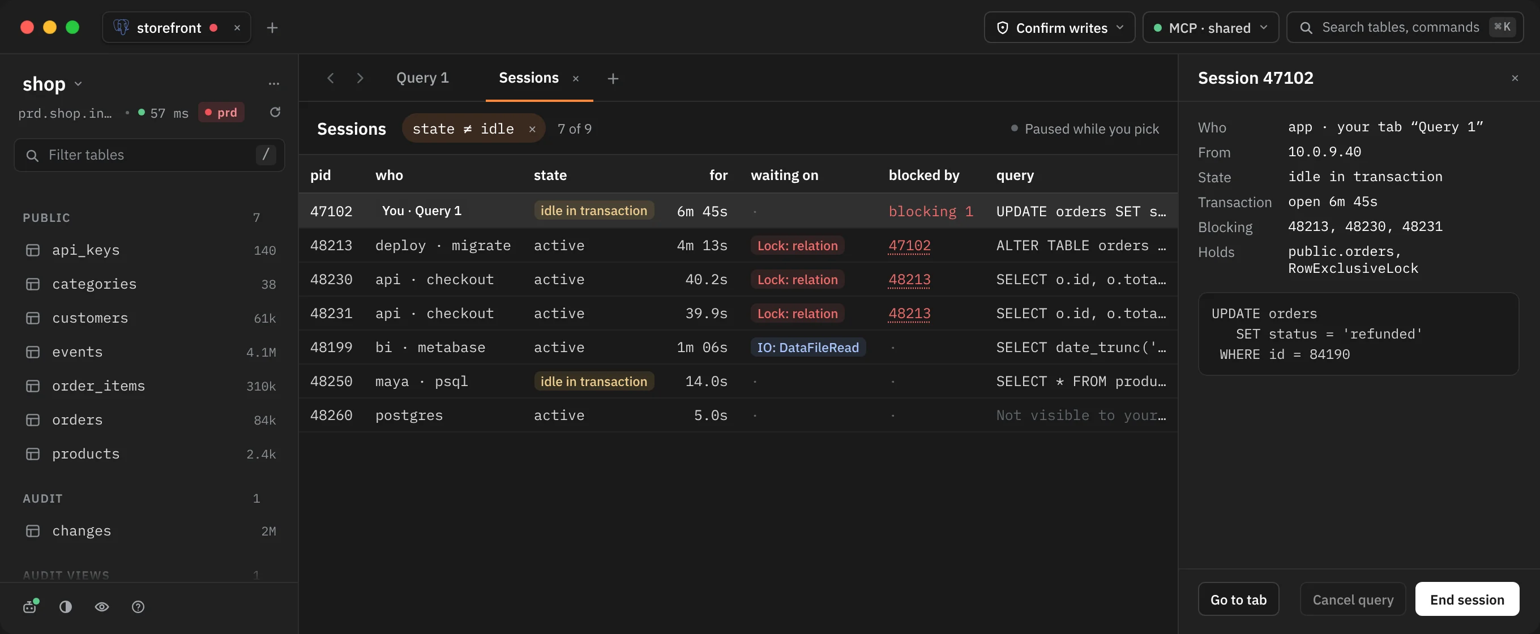The width and height of the screenshot is (1540, 634).
Task: Navigate back with the left chevron
Action: pyautogui.click(x=331, y=78)
